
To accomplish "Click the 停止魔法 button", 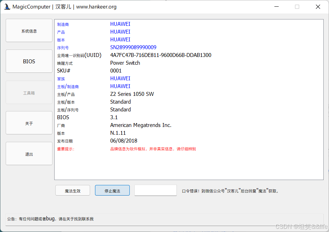I will click(x=112, y=191).
